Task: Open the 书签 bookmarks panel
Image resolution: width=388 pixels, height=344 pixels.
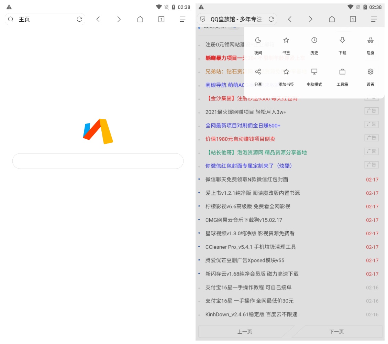Action: coord(286,45)
